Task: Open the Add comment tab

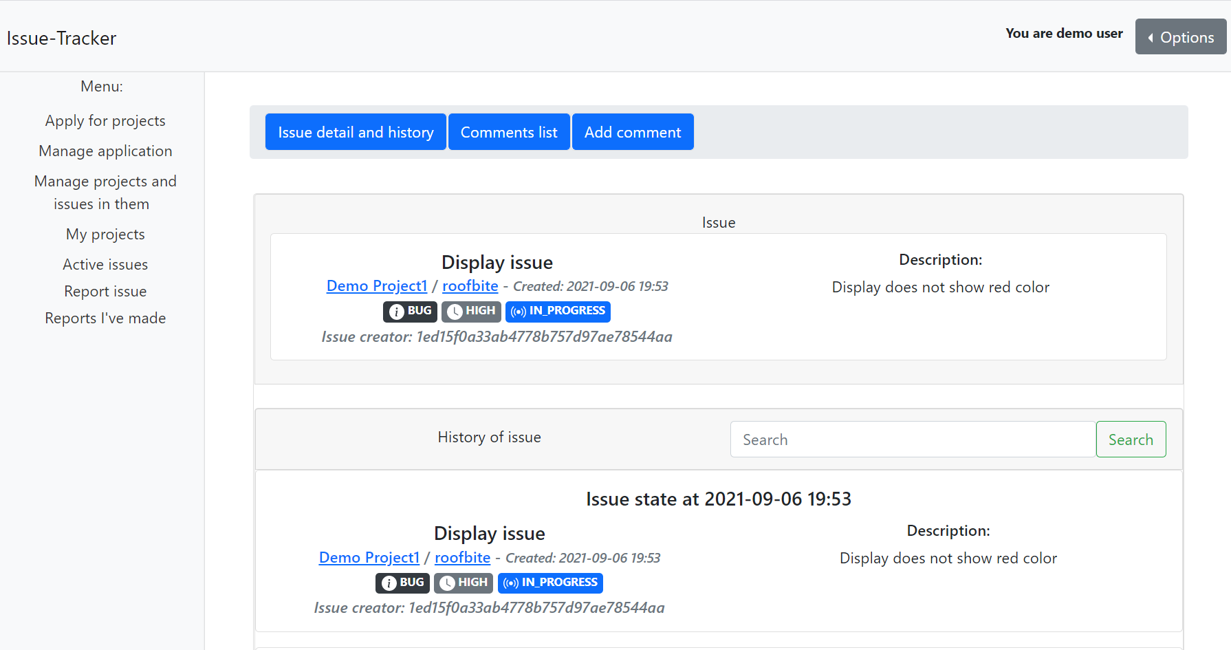Action: point(633,131)
